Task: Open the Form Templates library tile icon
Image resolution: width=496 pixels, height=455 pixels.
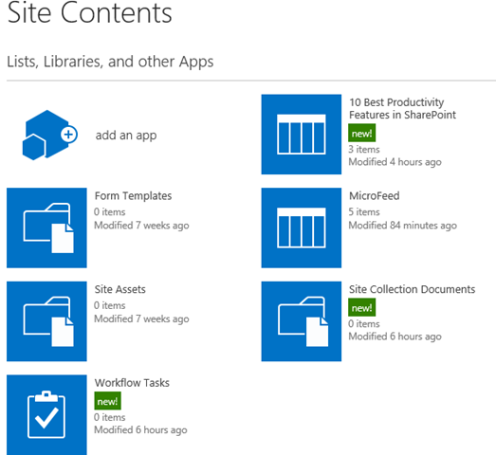Action: pyautogui.click(x=46, y=227)
